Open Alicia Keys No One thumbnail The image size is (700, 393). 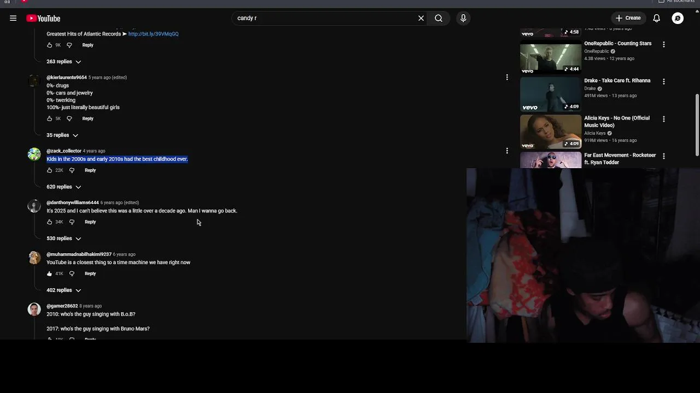[551, 131]
